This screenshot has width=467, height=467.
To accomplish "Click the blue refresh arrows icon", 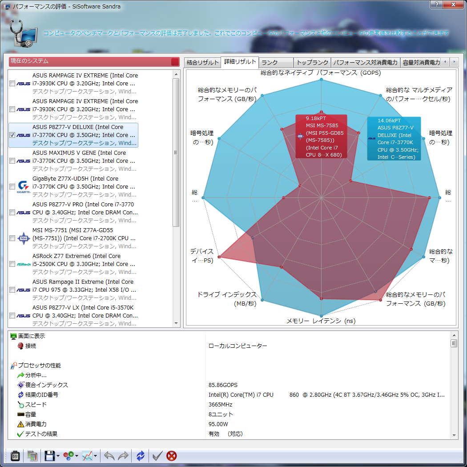I will (140, 456).
